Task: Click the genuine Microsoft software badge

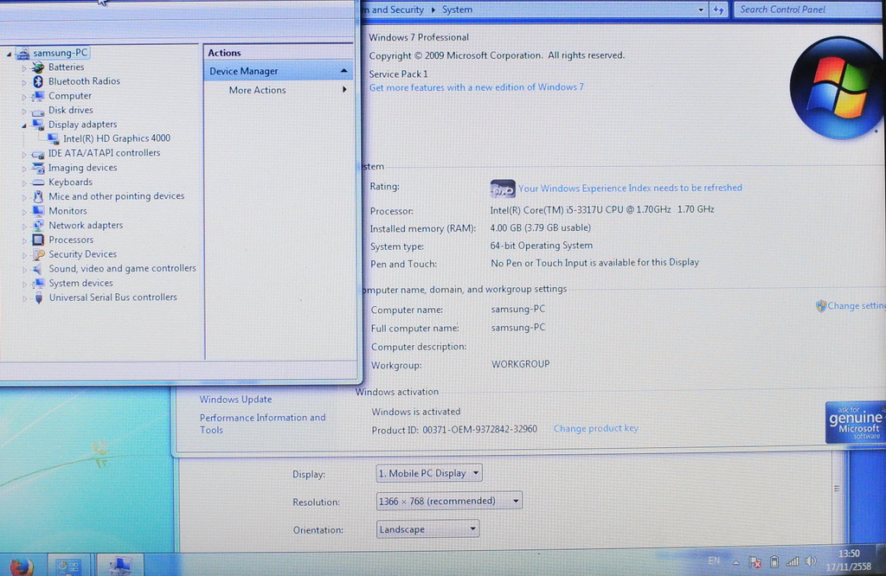Action: pos(855,422)
